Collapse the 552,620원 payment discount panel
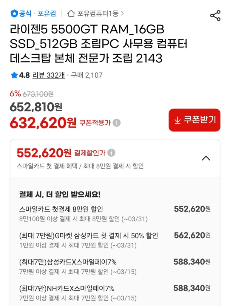Screen dimensions: 230x306 click(x=206, y=158)
